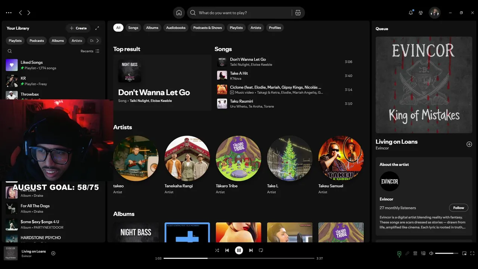Switch to the Artists results tab
Viewport: 478px width, 269px height.
click(256, 28)
